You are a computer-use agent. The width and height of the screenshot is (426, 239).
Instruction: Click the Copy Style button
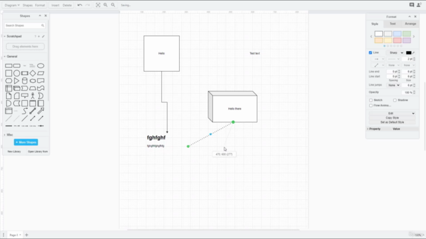392,118
